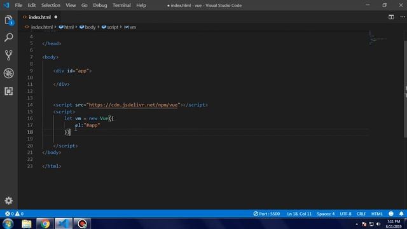The image size is (407, 229).
Task: Click line number 9 in the gutter
Action: click(x=31, y=71)
